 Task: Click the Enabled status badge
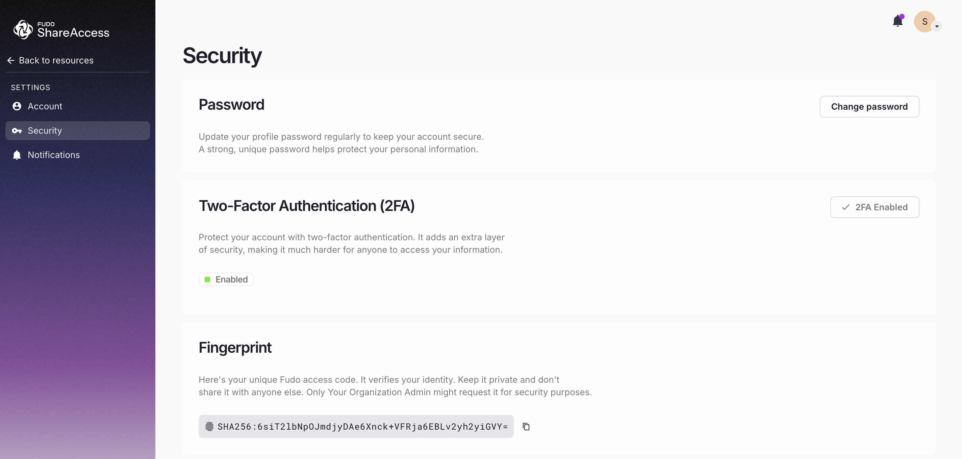click(x=226, y=279)
